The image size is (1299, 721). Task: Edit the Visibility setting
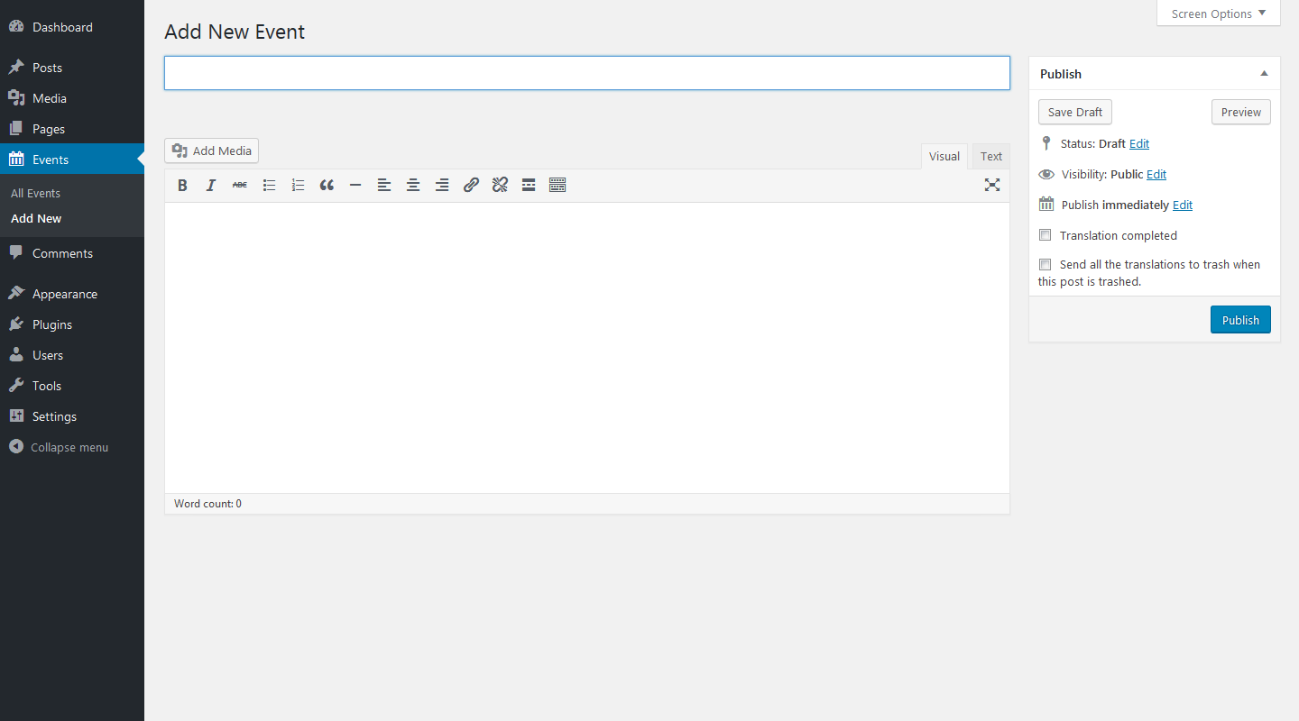tap(1156, 174)
